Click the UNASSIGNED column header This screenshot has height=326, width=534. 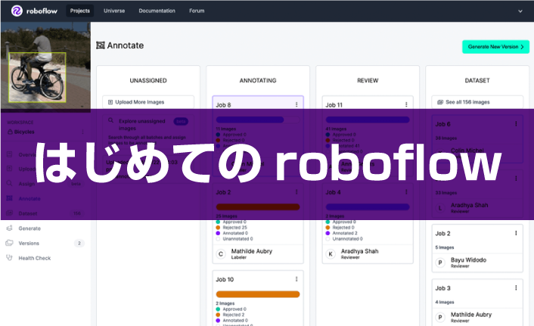(x=148, y=80)
